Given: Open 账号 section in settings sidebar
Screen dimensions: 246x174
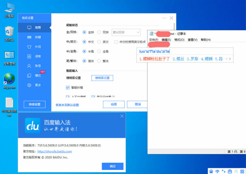Looking at the screenshot, I should [34, 66].
